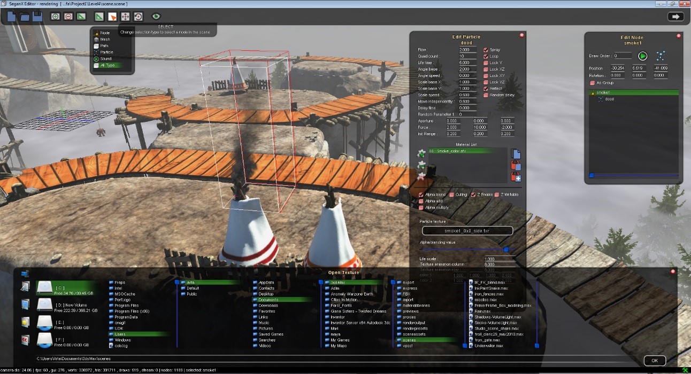Create a new scene
691x374 pixels.
(x=11, y=17)
